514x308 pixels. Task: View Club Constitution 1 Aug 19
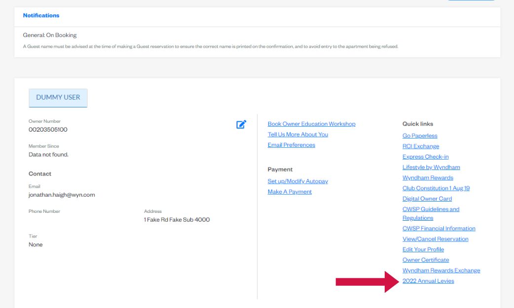coord(436,188)
